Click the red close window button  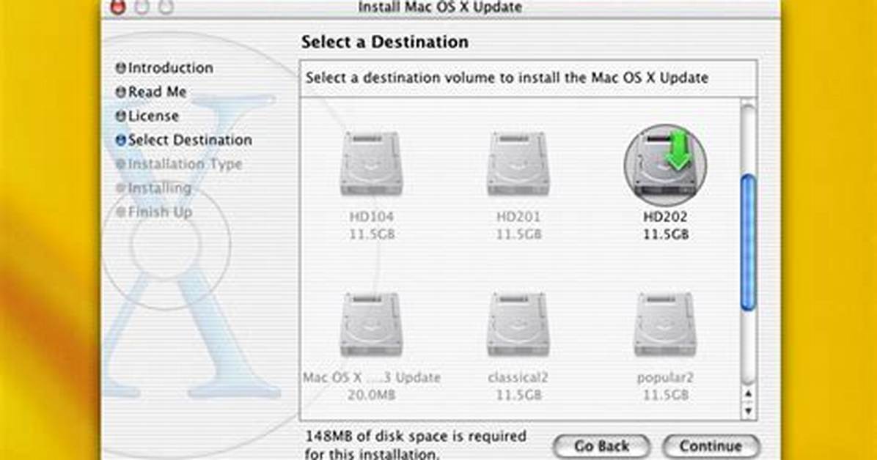pyautogui.click(x=117, y=7)
